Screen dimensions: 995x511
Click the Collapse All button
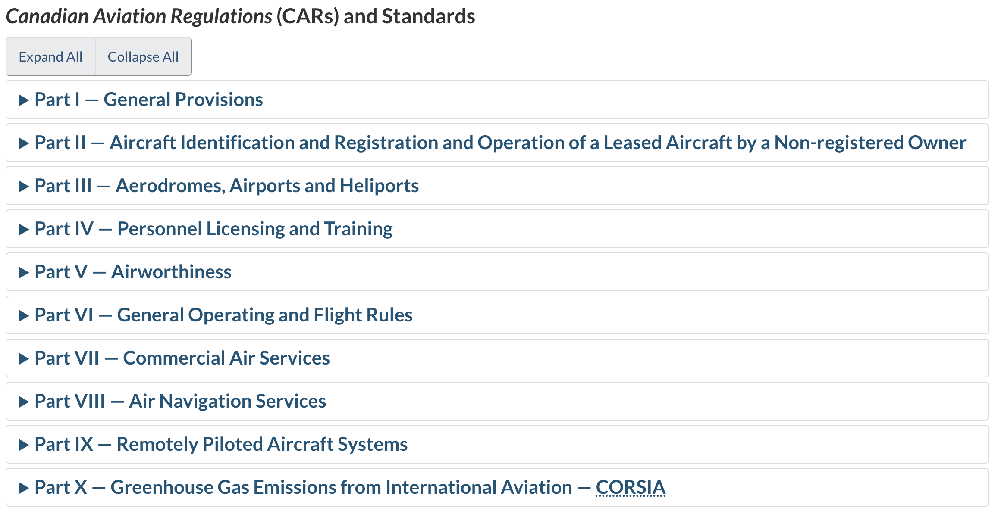click(x=143, y=57)
